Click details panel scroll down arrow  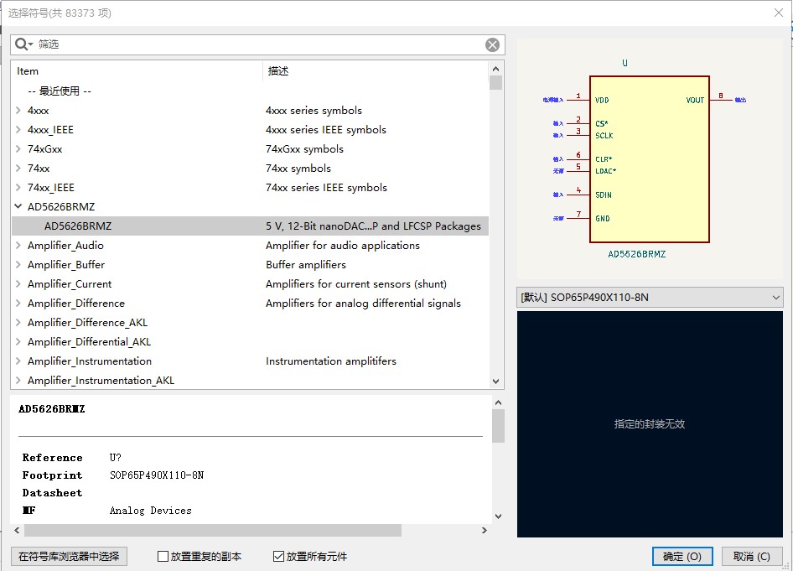[498, 516]
